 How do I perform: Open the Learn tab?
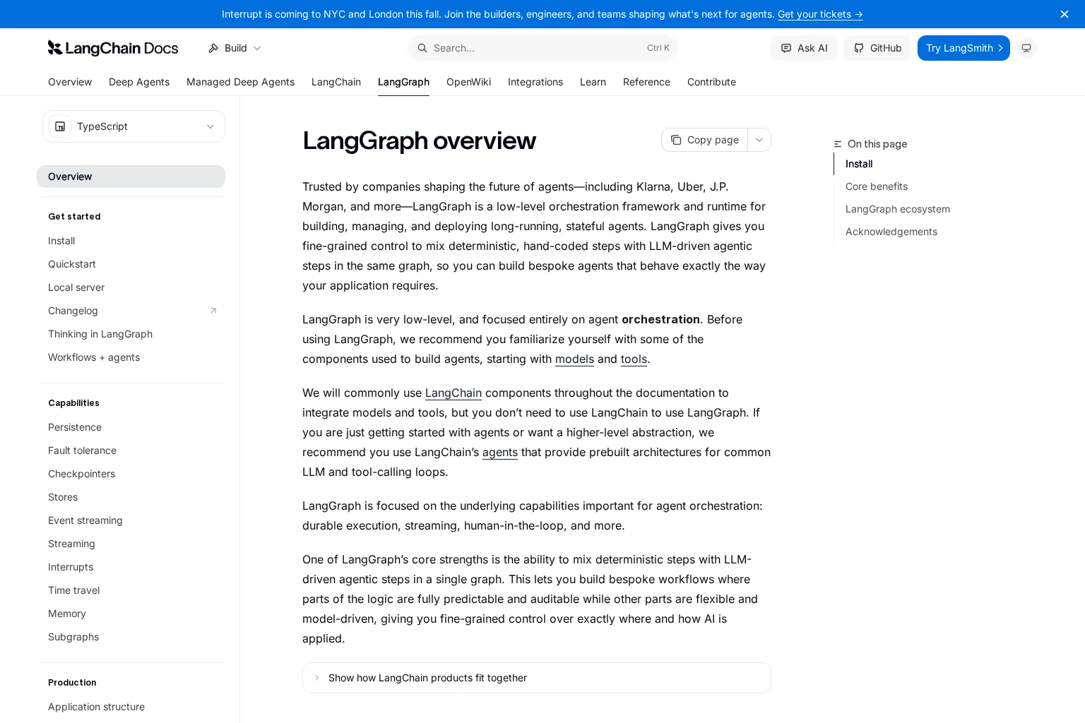coord(593,82)
